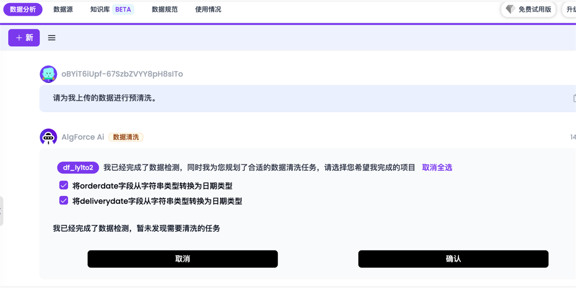This screenshot has width=576, height=288.
Task: Click the diamond icon on 免费试用版
Action: point(510,9)
